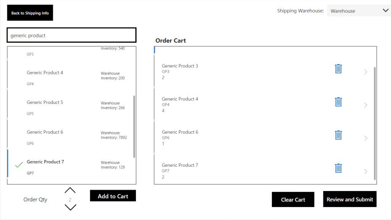Open Generic Product 4 cart item chevron
Screen dimensions: 391x220
point(365,105)
